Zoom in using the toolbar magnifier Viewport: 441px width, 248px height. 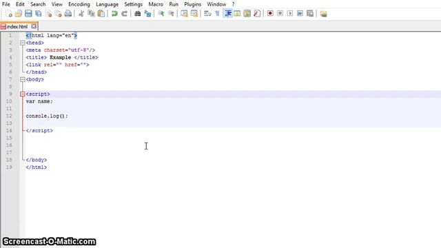pyautogui.click(x=161, y=14)
